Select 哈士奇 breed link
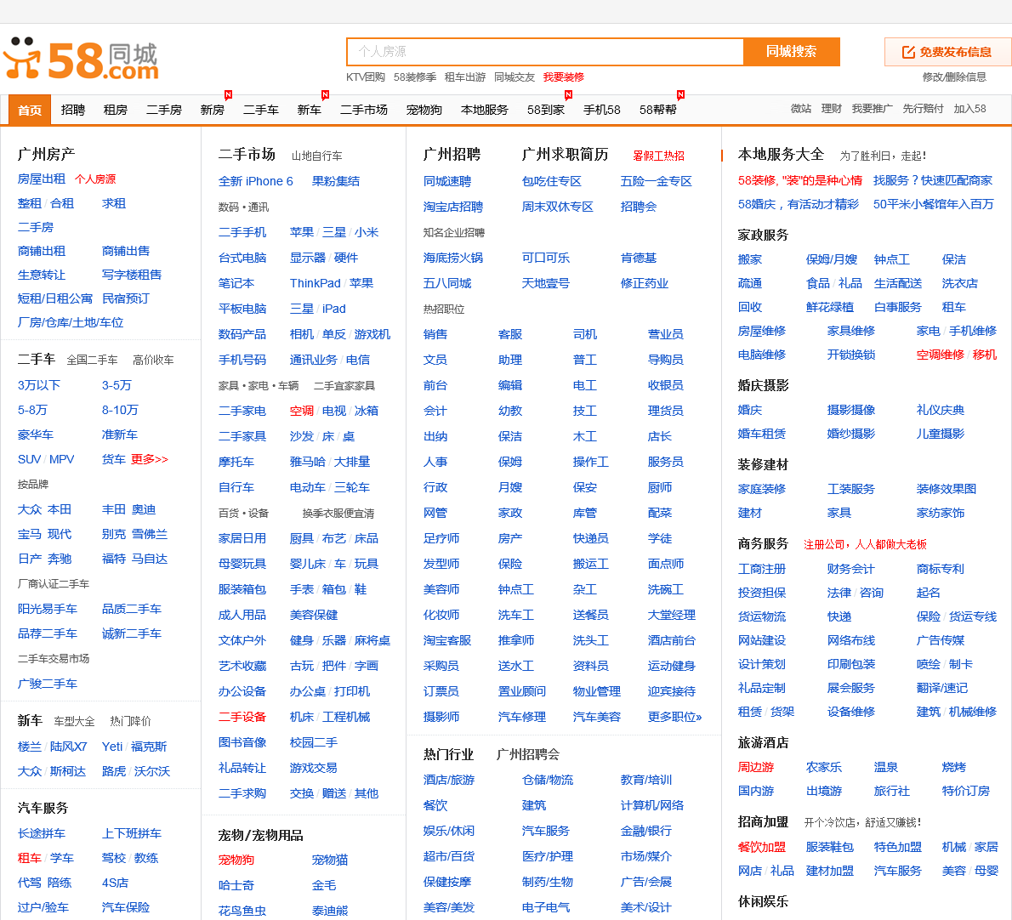Viewport: 1012px width, 920px height. pyautogui.click(x=236, y=886)
